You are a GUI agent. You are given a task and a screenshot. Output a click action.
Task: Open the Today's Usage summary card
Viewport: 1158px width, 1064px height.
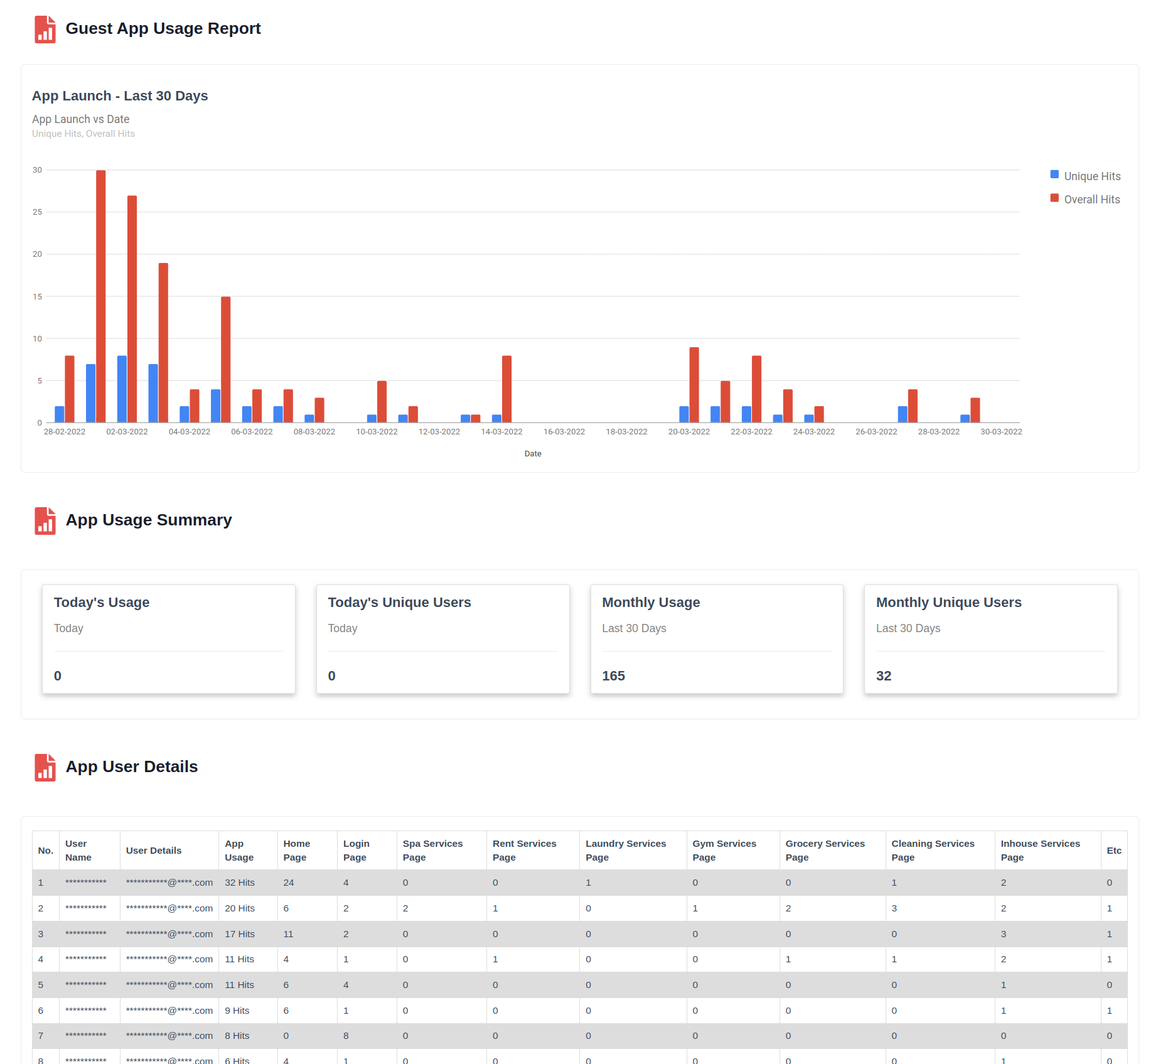(x=168, y=638)
